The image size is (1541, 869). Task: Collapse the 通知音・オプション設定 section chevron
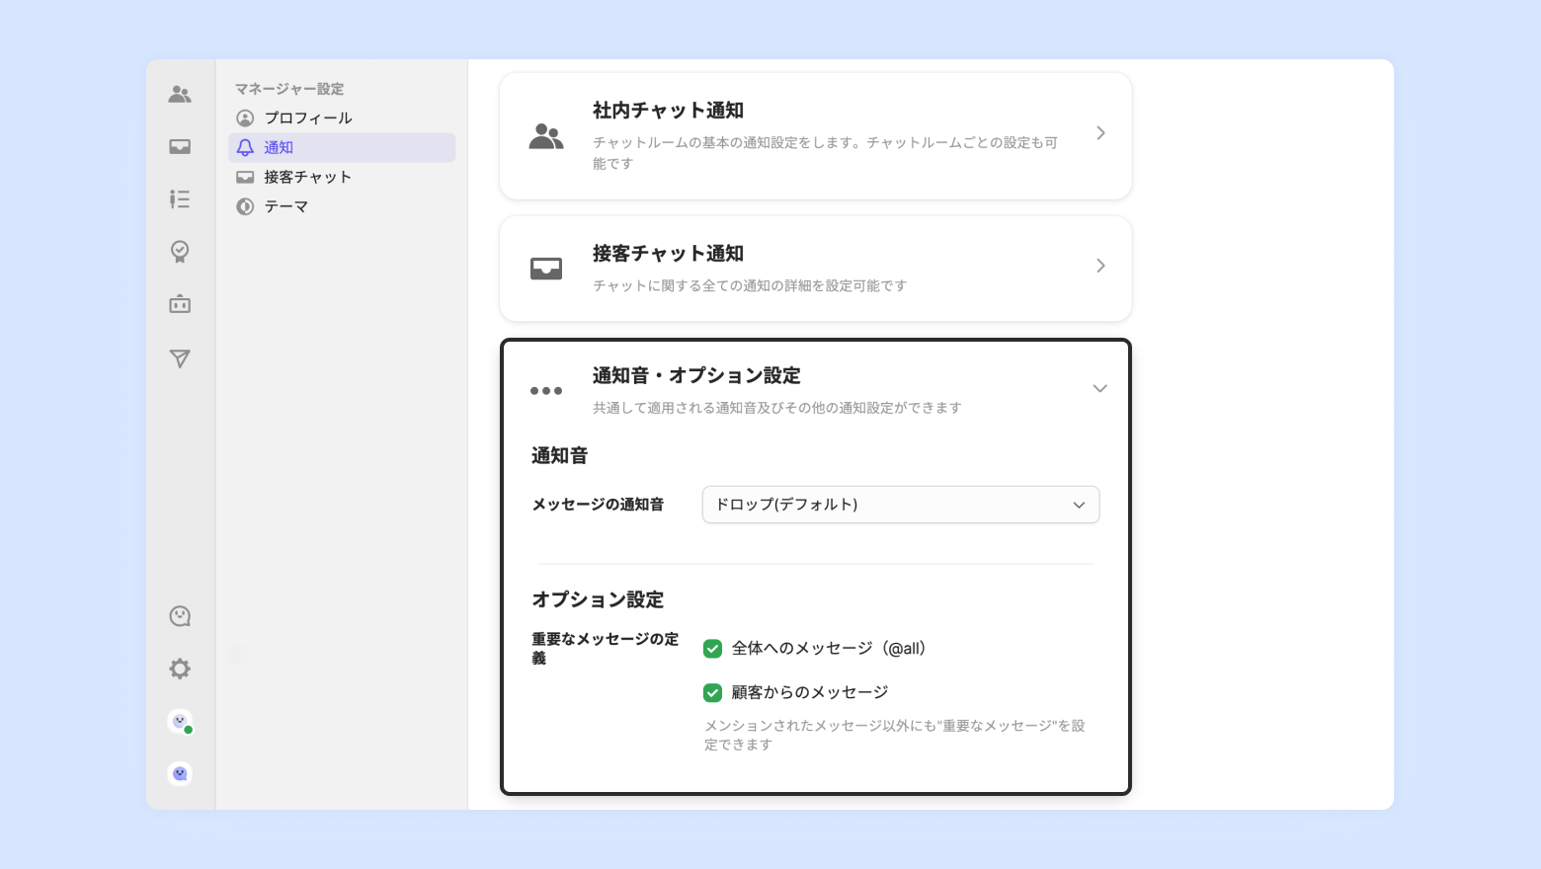(x=1099, y=389)
